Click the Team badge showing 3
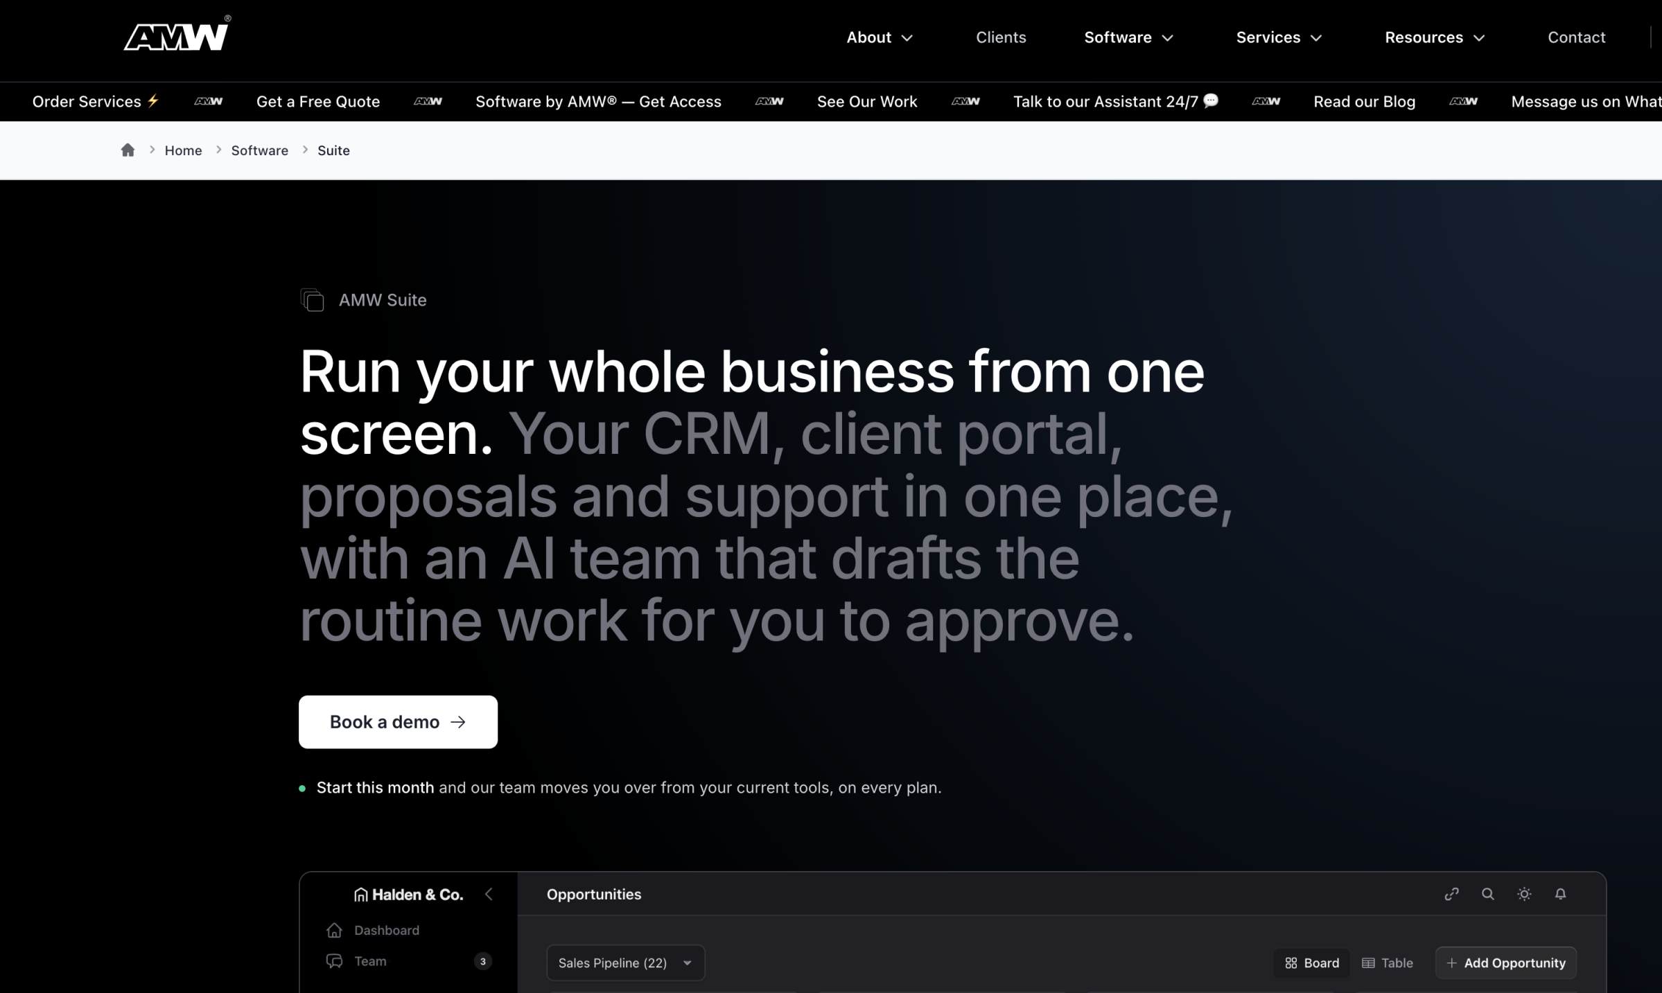This screenshot has height=993, width=1662. pos(483,961)
